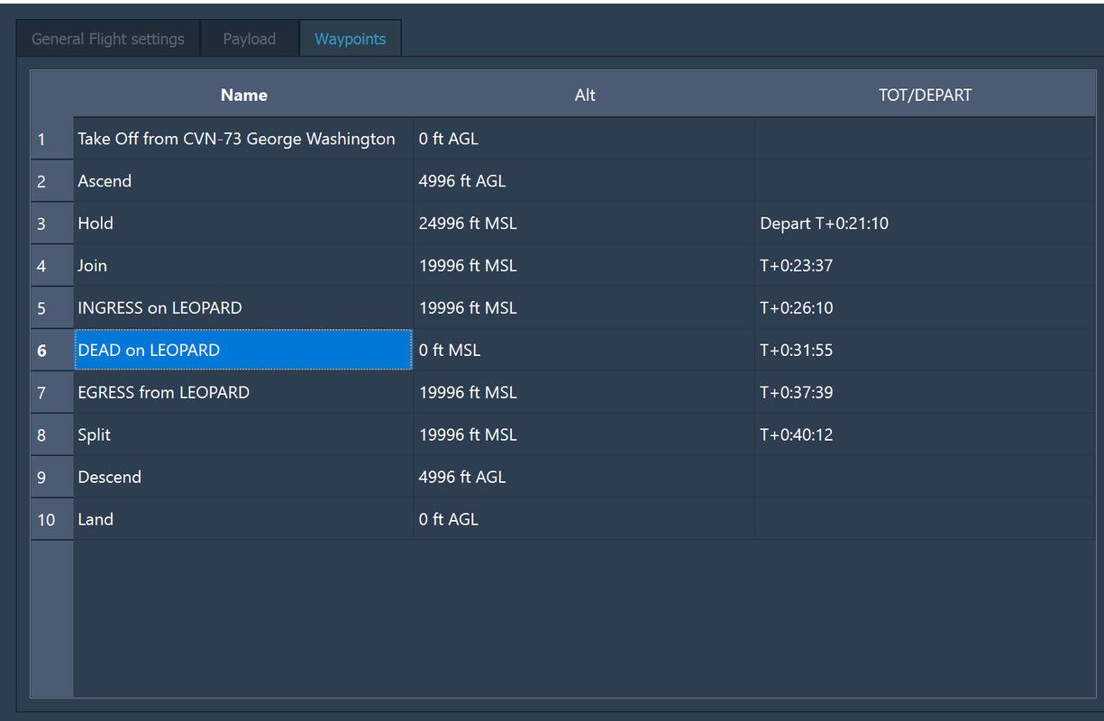Select row header number 9
Viewport: 1104px width, 721px height.
(x=52, y=478)
